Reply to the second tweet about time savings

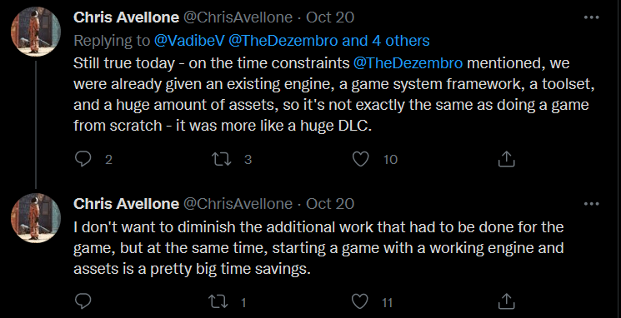(83, 302)
